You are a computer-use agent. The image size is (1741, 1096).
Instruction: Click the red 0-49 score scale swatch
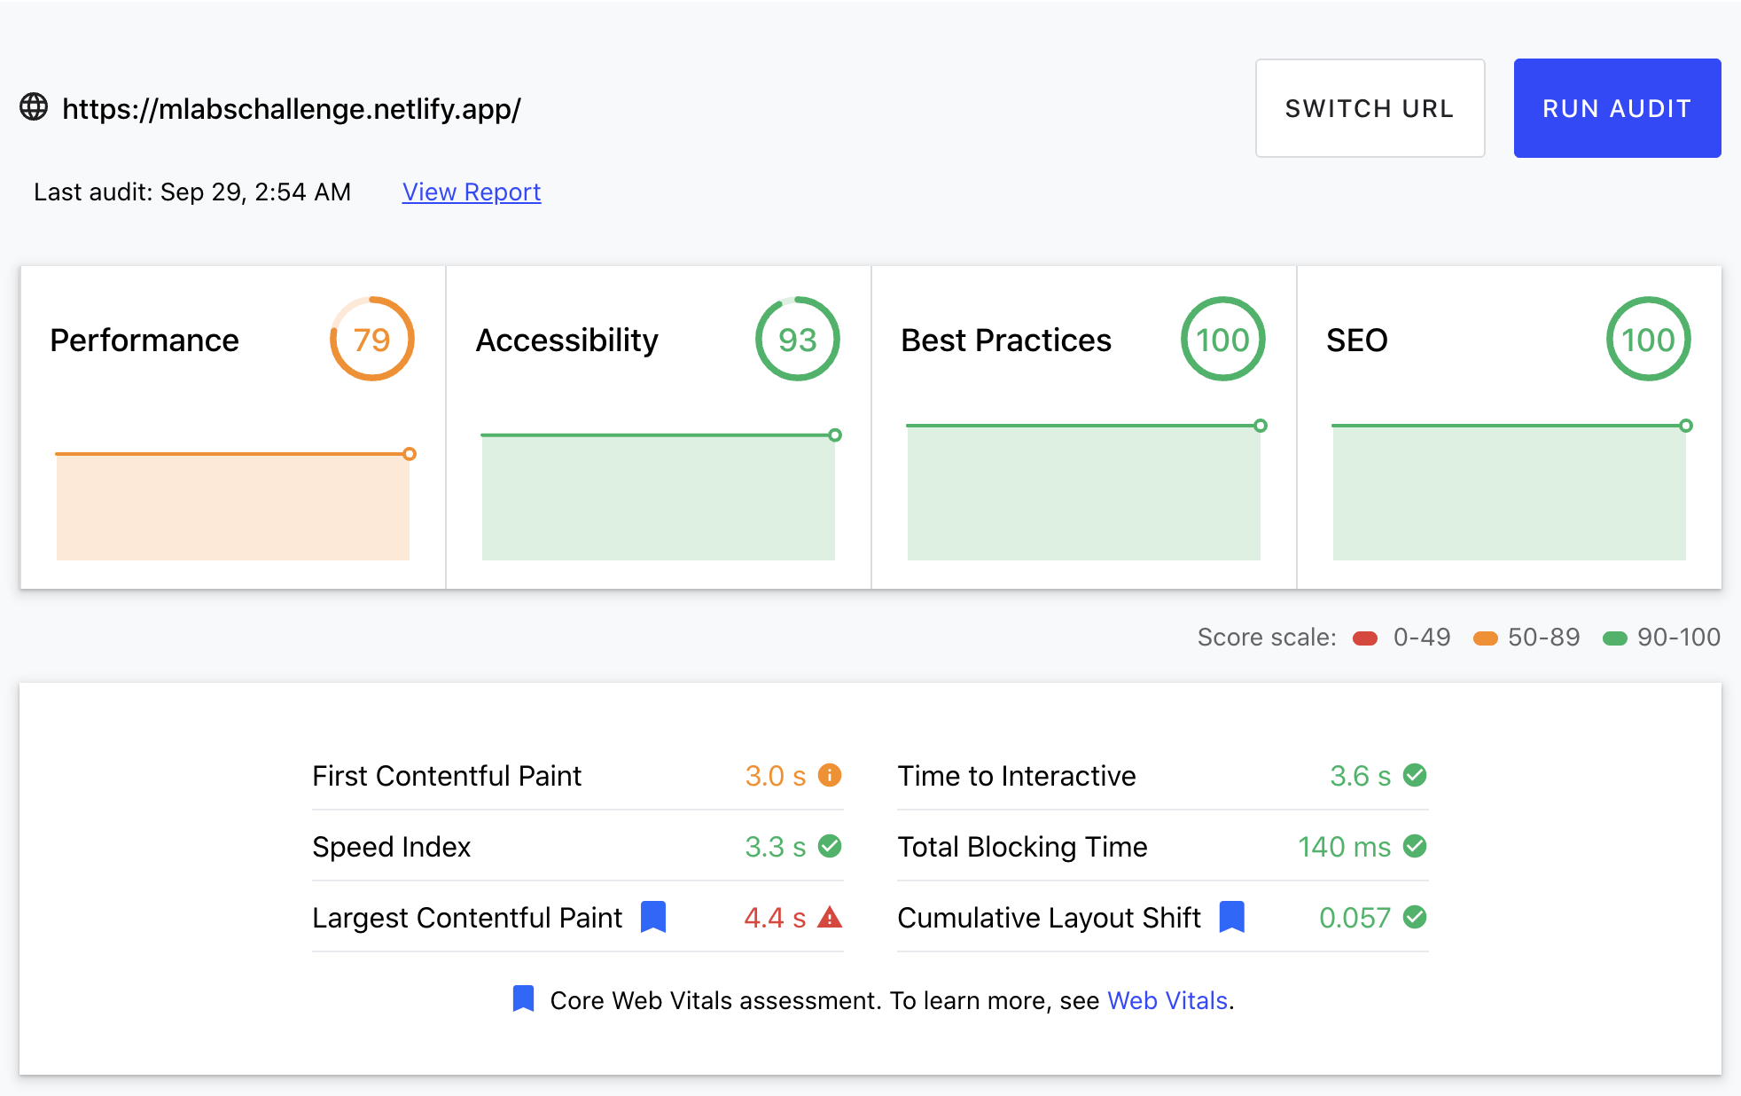(x=1365, y=638)
